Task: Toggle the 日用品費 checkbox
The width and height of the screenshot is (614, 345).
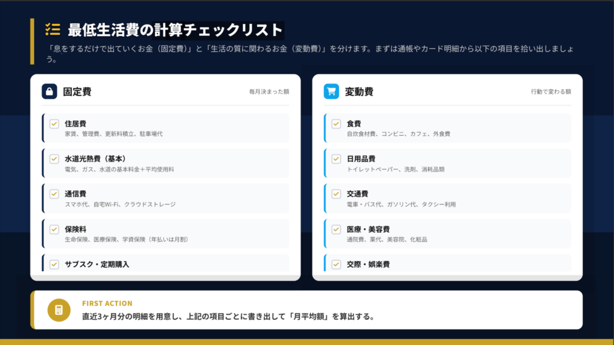Action: [336, 159]
